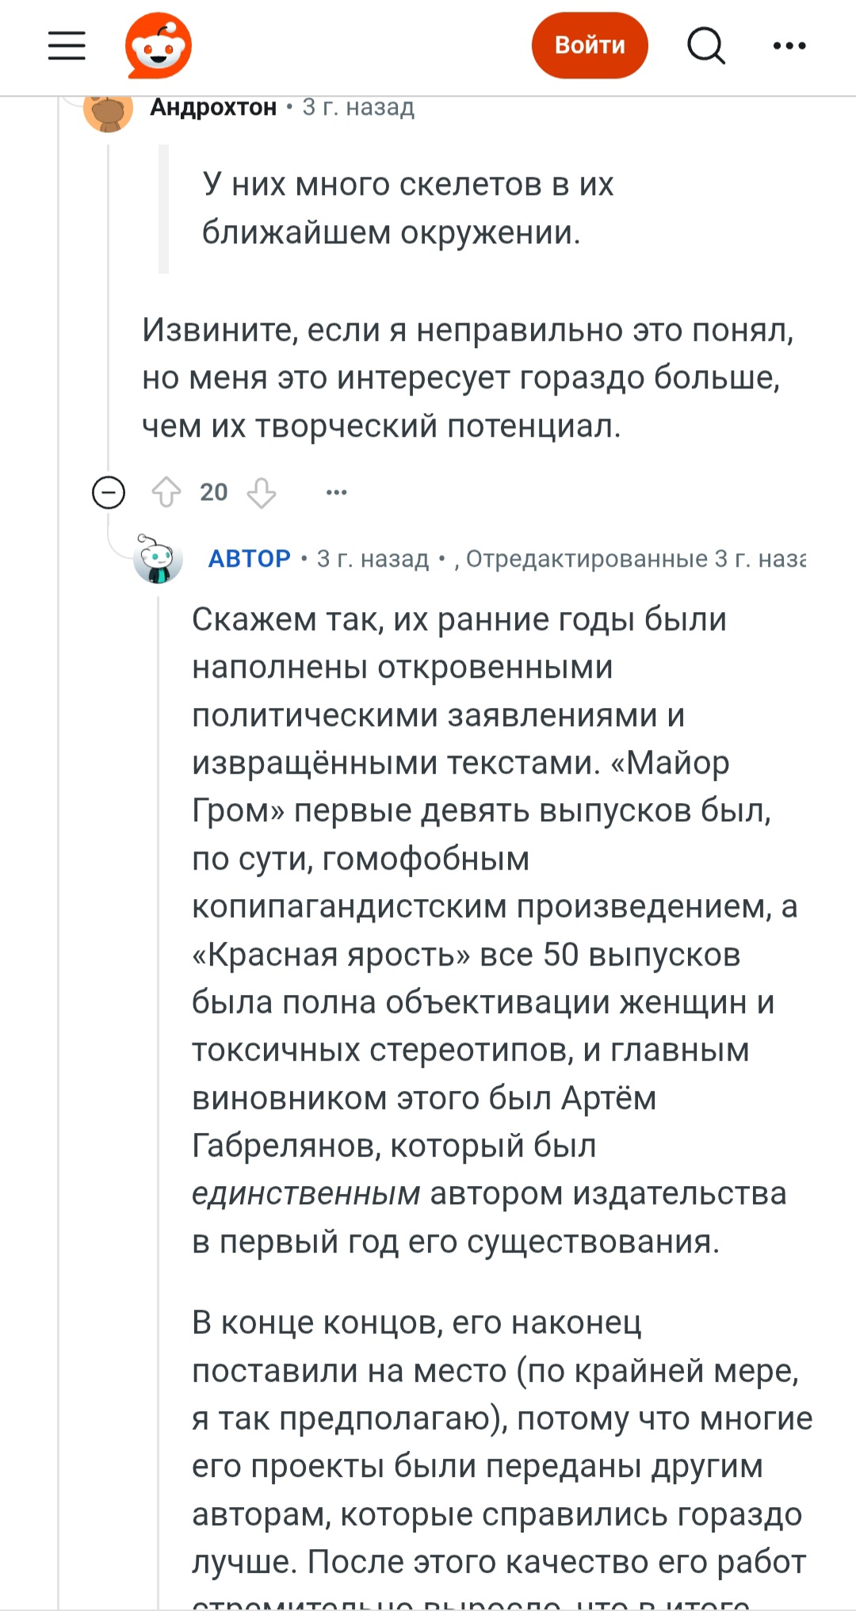Open the header three-dots overflow menu

point(789,46)
